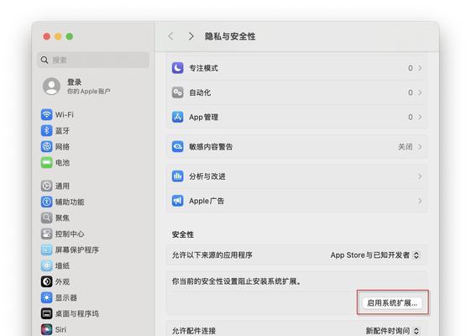Select the 自动化 row label
Screen dimensions: 471x336
(x=200, y=92)
